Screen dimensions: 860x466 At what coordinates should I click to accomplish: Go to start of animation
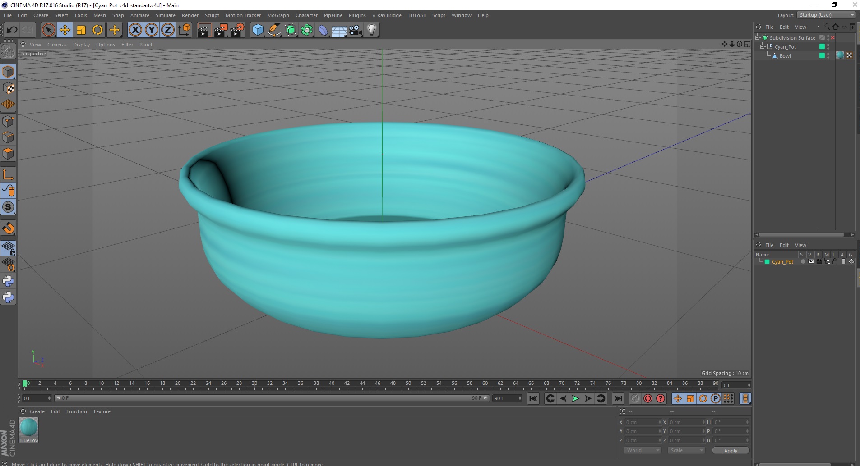[x=533, y=398]
